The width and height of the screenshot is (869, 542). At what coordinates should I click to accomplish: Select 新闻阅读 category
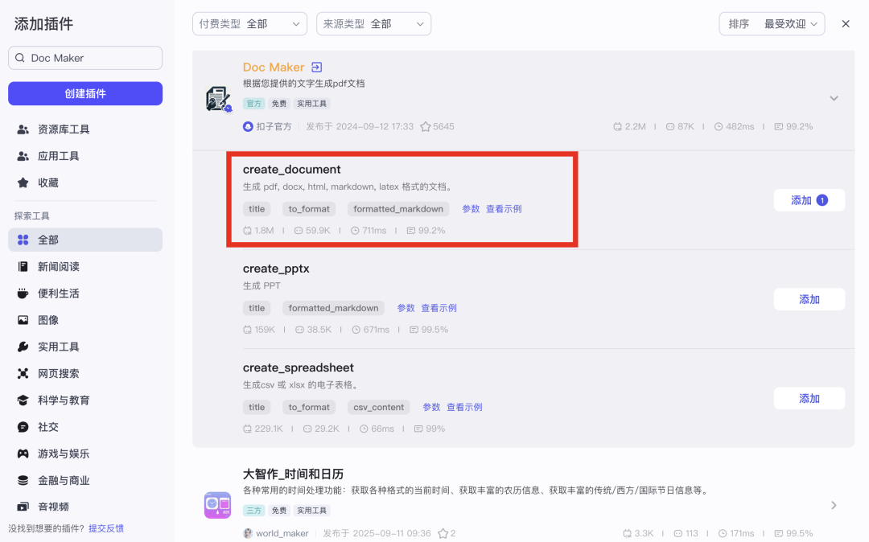58,267
